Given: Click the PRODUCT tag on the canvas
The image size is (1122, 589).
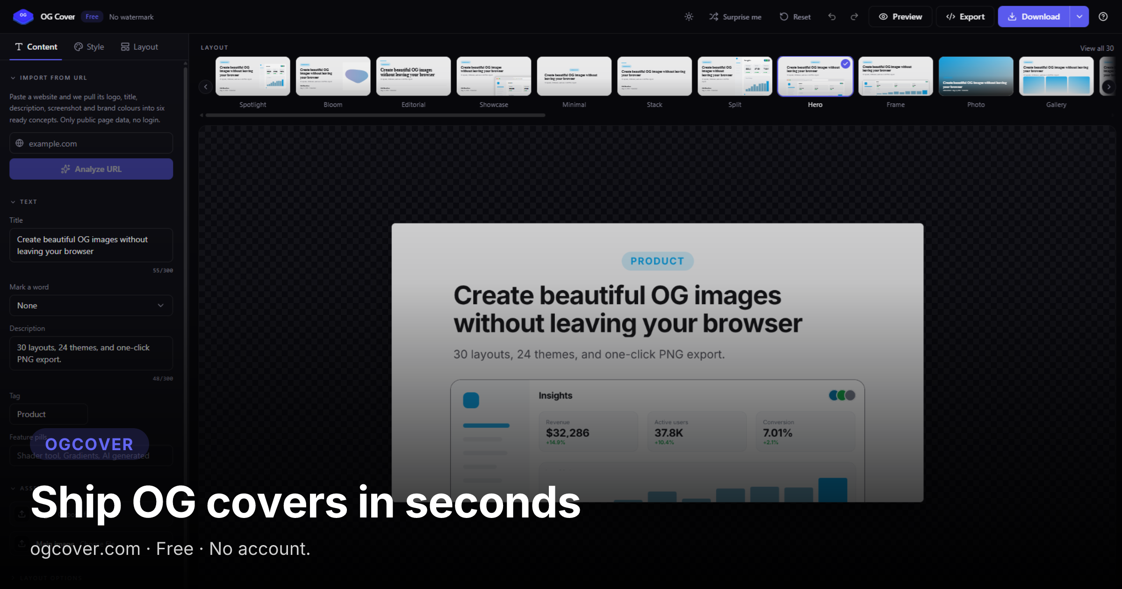Looking at the screenshot, I should [657, 261].
